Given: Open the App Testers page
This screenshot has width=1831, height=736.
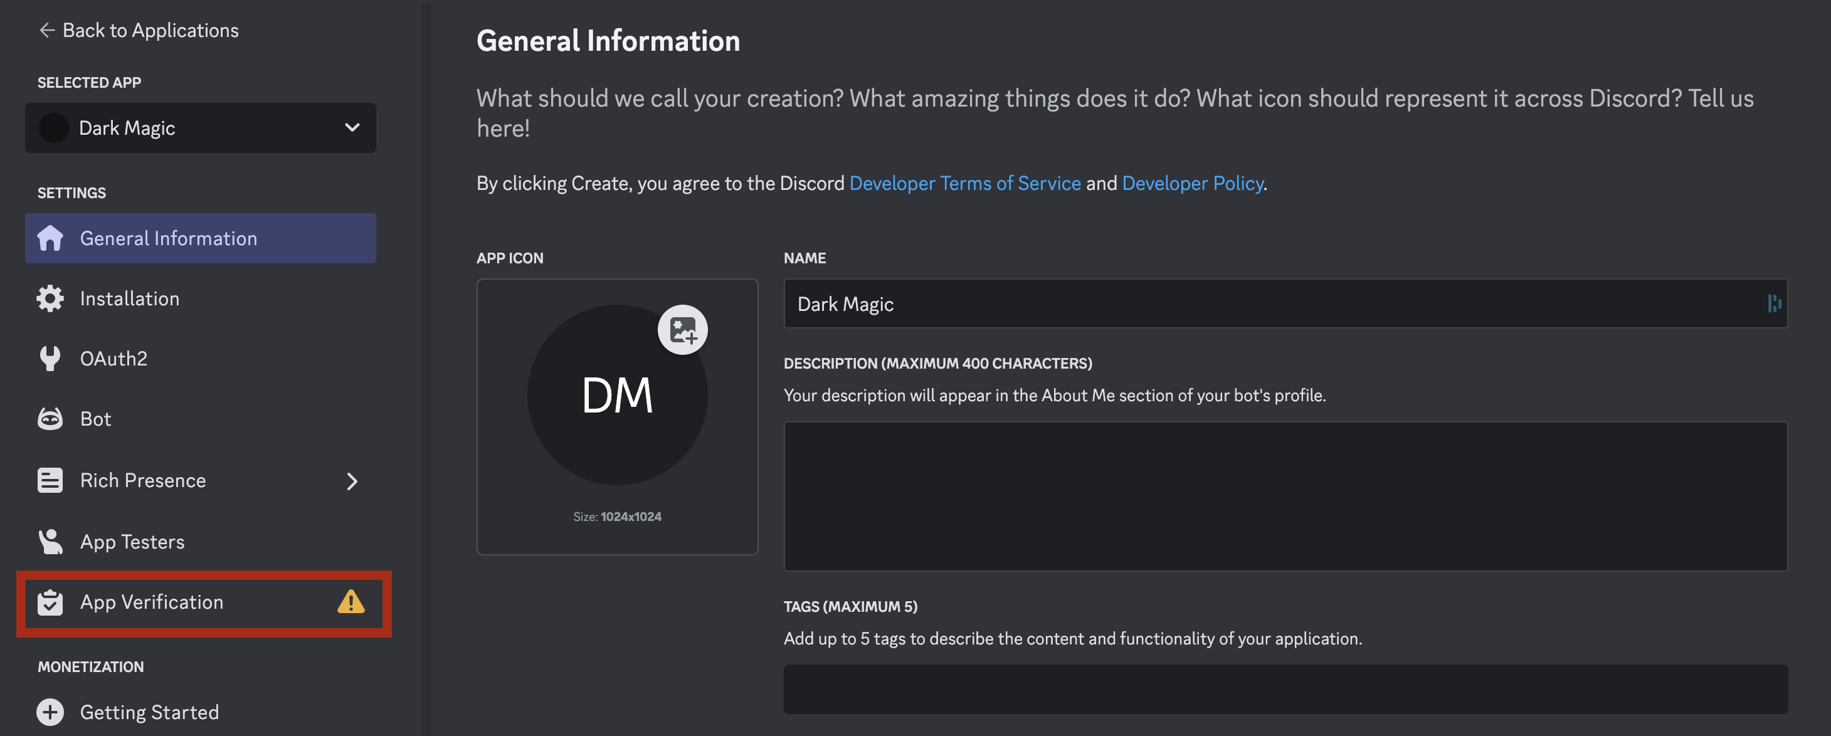Looking at the screenshot, I should tap(201, 542).
